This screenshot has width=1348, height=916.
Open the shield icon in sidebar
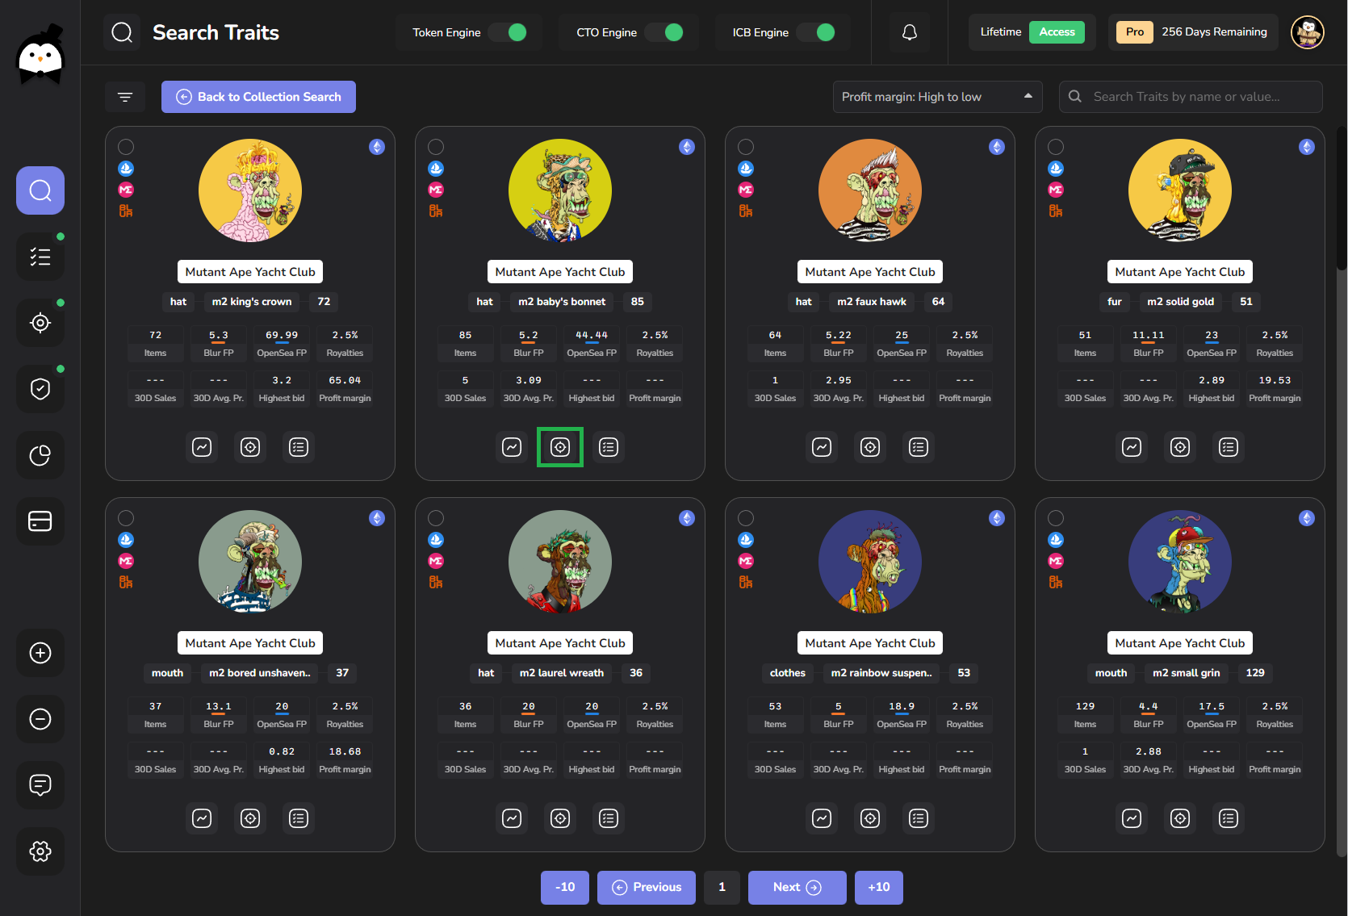40,389
